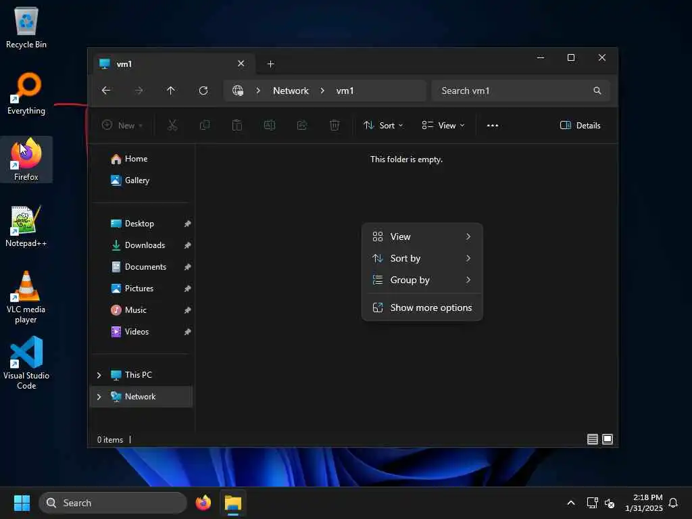Go forward with the right arrow

pos(139,91)
